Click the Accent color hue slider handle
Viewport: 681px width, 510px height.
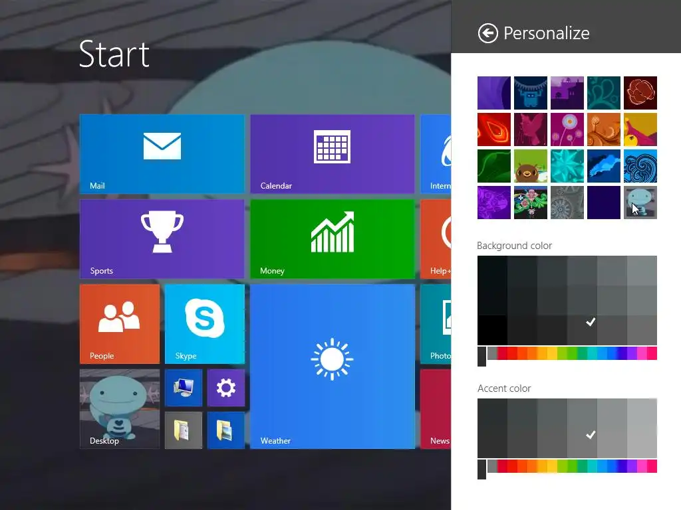click(x=481, y=469)
